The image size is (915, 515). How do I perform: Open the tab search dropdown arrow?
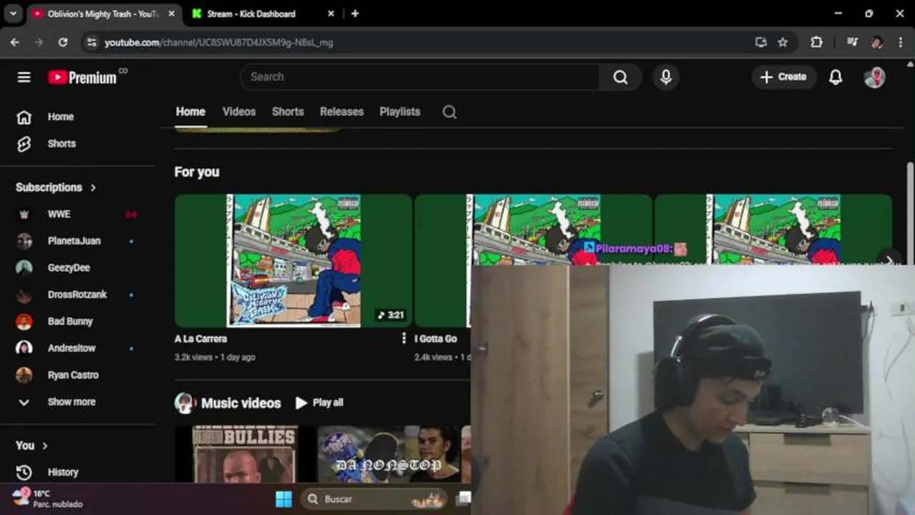pyautogui.click(x=13, y=14)
